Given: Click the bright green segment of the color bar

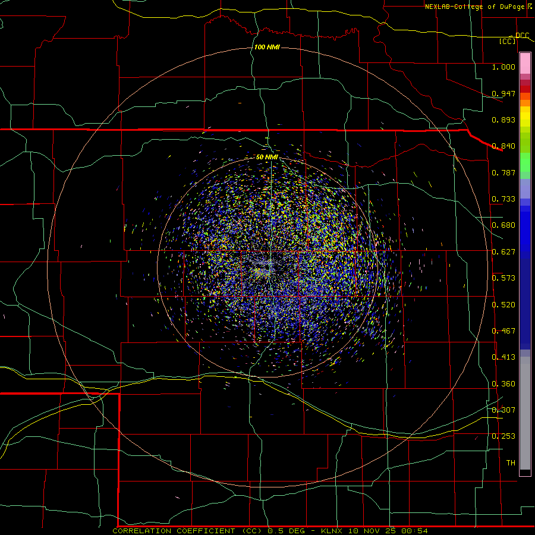Looking at the screenshot, I should (x=525, y=162).
